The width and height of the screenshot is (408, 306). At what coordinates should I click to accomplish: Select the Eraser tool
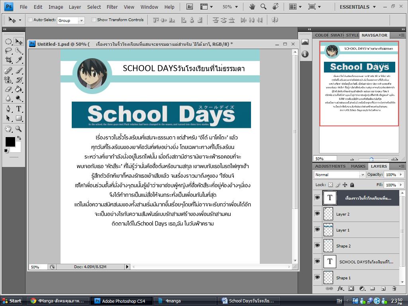(x=8, y=89)
